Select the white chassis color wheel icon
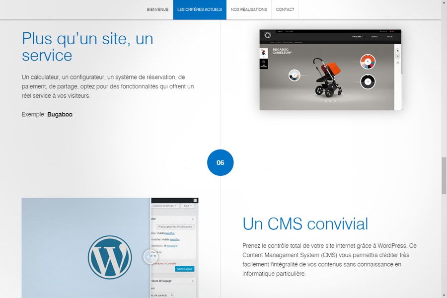Image resolution: width=447 pixels, height=298 pixels. [294, 75]
